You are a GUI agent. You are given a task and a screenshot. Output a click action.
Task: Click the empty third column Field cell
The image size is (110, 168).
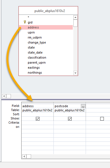tap(98, 106)
